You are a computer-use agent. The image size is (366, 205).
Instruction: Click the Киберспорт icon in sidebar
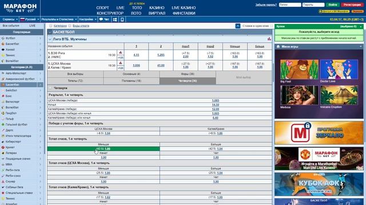[x=3, y=142]
